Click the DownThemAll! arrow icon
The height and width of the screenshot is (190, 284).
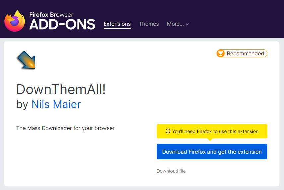[x=26, y=60]
